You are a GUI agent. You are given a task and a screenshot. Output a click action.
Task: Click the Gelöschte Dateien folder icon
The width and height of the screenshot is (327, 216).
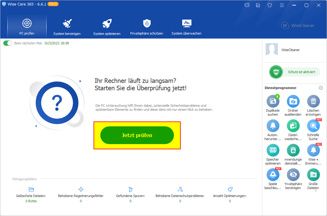(x=31, y=189)
